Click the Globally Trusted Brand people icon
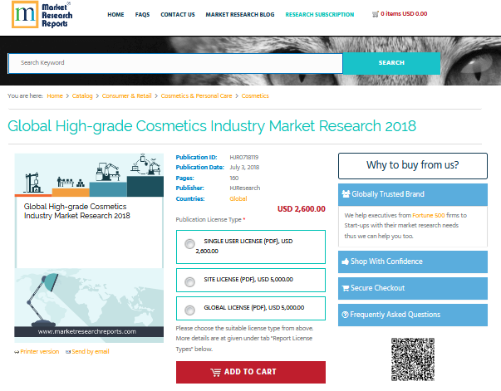This screenshot has width=501, height=391. coord(346,193)
